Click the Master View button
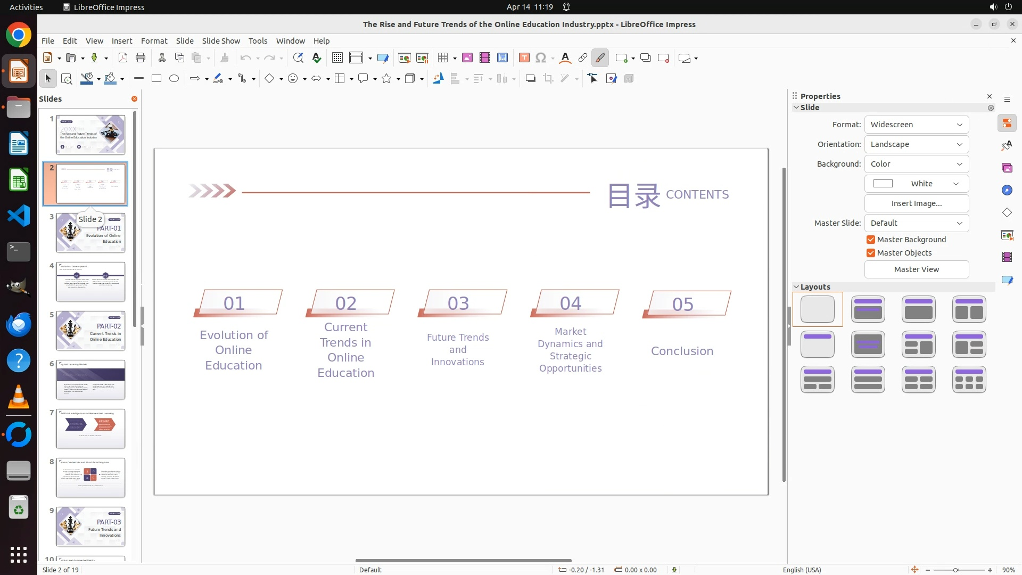The image size is (1022, 575). click(x=916, y=269)
